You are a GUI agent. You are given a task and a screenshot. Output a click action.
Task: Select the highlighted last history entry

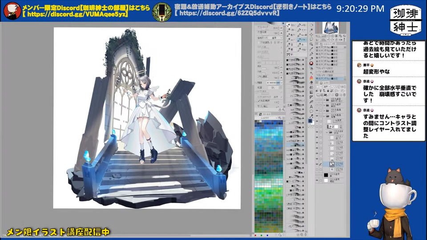point(330,79)
